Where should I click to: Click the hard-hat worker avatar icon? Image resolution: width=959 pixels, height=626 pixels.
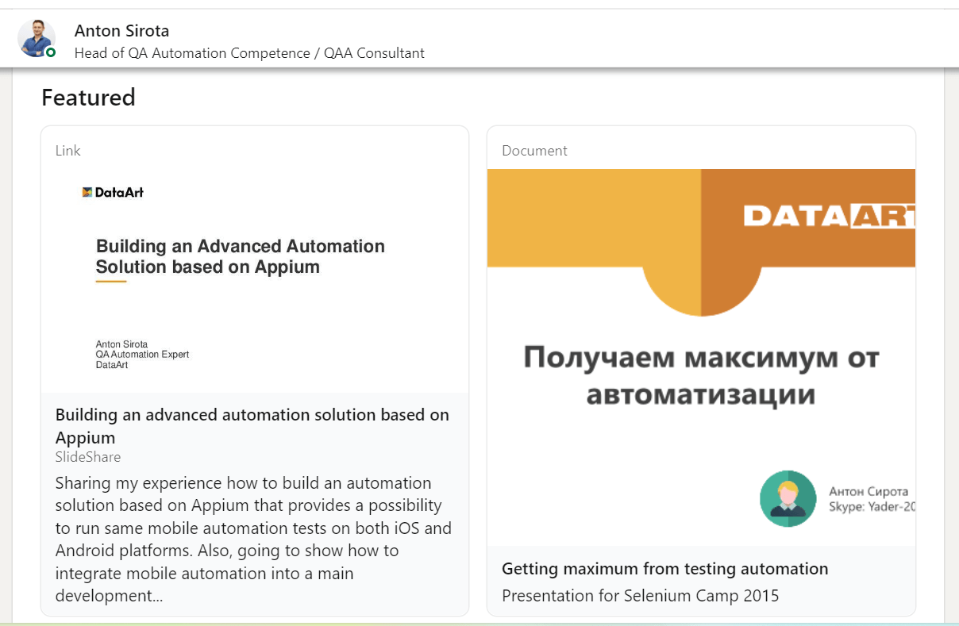(x=788, y=498)
